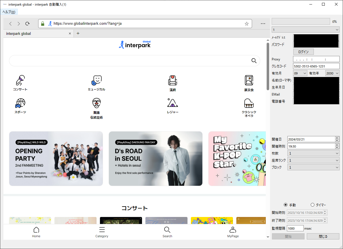Increase the 開催日 date with up arrow
The height and width of the screenshot is (249, 343).
[337, 138]
